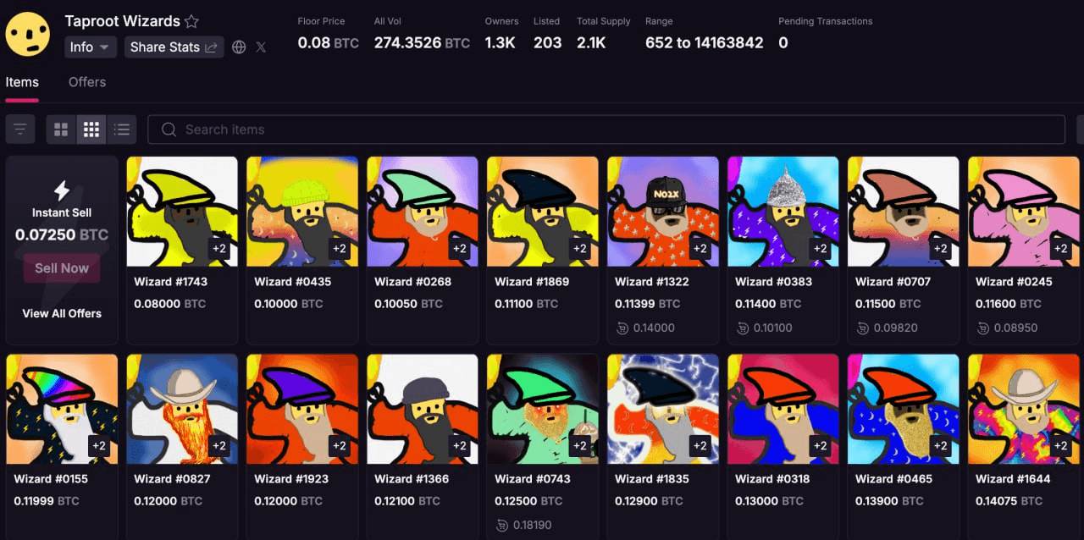1084x540 pixels.
Task: Open View All Offers link
Action: coord(62,313)
